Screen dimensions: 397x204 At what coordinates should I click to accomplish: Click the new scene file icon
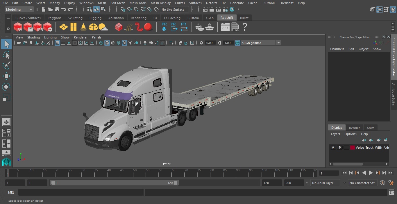coord(43,10)
